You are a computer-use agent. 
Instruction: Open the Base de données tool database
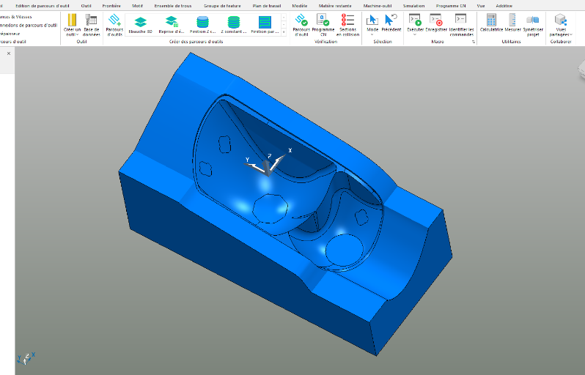click(92, 24)
